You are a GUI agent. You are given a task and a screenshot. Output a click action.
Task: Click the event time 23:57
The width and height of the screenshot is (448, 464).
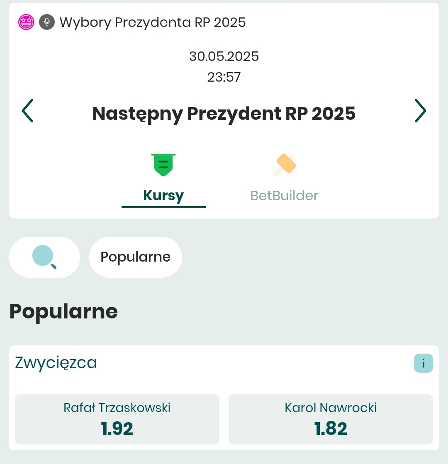(x=224, y=77)
